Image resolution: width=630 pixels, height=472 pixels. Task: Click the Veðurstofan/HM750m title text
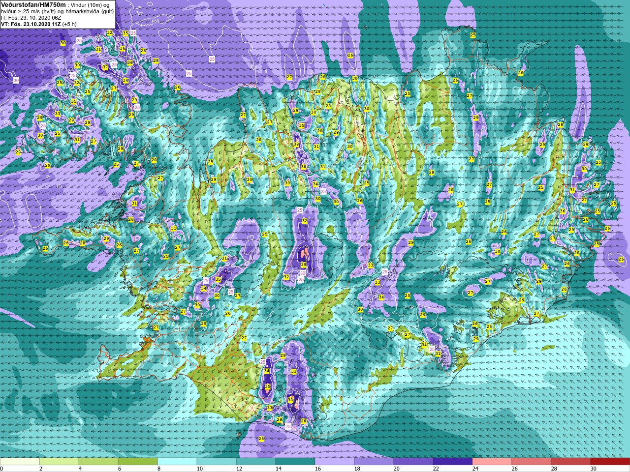point(33,4)
